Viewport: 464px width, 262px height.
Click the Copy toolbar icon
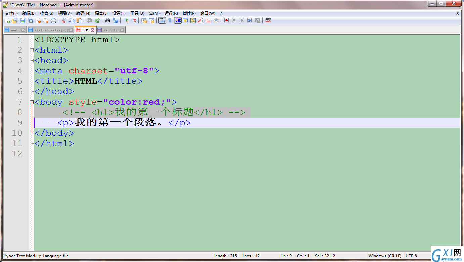click(x=71, y=20)
